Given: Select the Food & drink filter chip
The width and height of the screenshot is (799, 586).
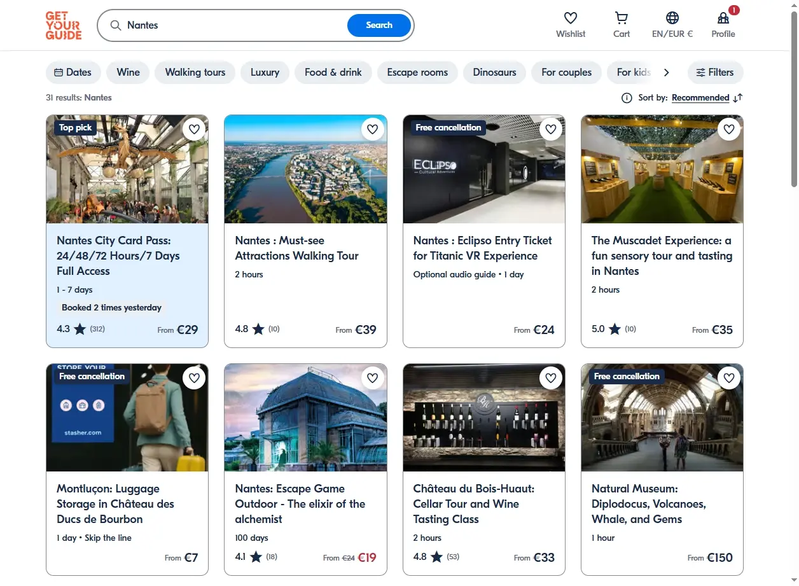Looking at the screenshot, I should click(x=333, y=73).
